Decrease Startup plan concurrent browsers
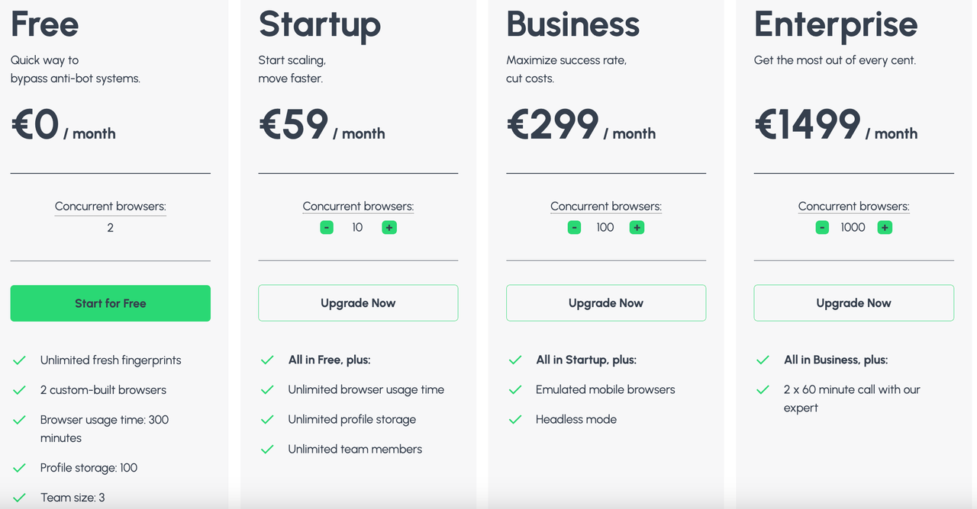Viewport: 977px width, 509px height. [327, 227]
